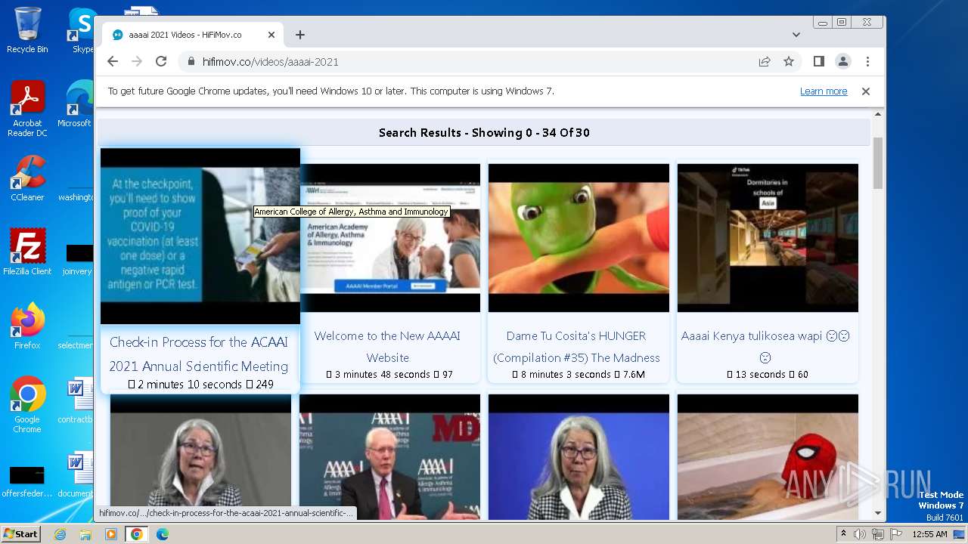This screenshot has width=968, height=544.
Task: Open the Learn more link
Action: 824,91
